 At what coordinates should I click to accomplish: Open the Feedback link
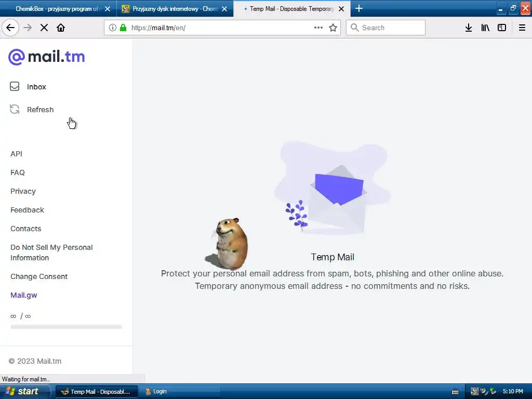27,210
